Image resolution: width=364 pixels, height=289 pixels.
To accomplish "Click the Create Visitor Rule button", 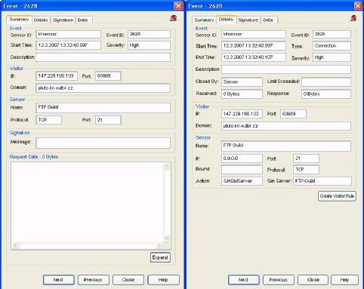I will click(x=337, y=196).
